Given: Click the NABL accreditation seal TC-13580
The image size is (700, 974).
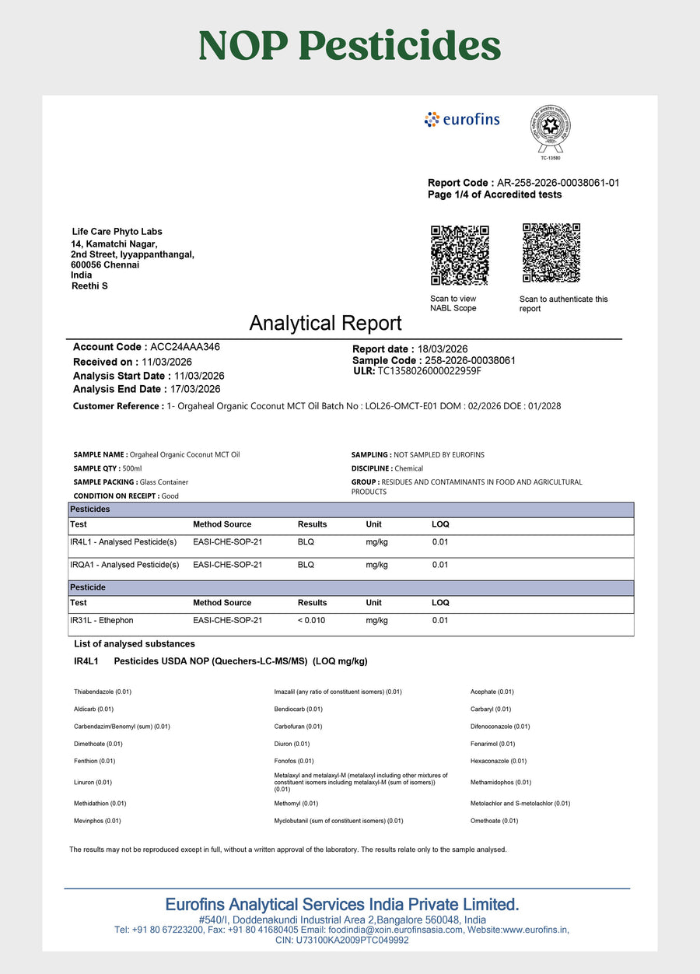Looking at the screenshot, I should coord(551,132).
